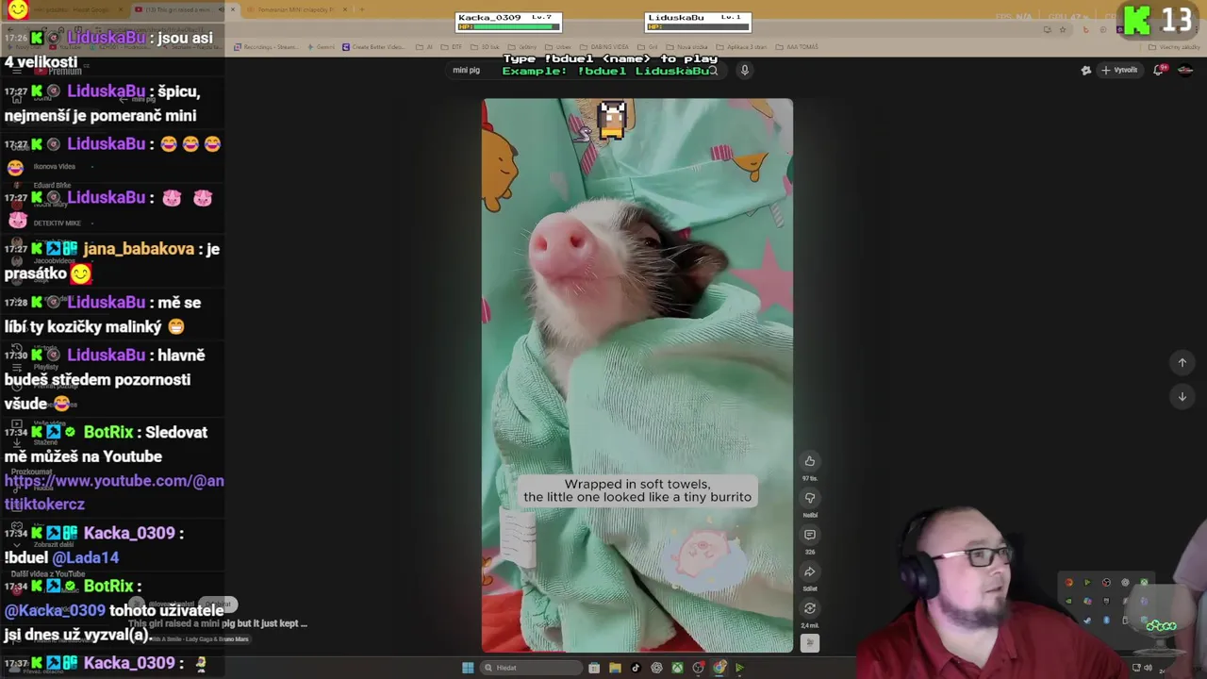
Task: Open ChatGPT from the taskbar
Action: [x=656, y=668]
